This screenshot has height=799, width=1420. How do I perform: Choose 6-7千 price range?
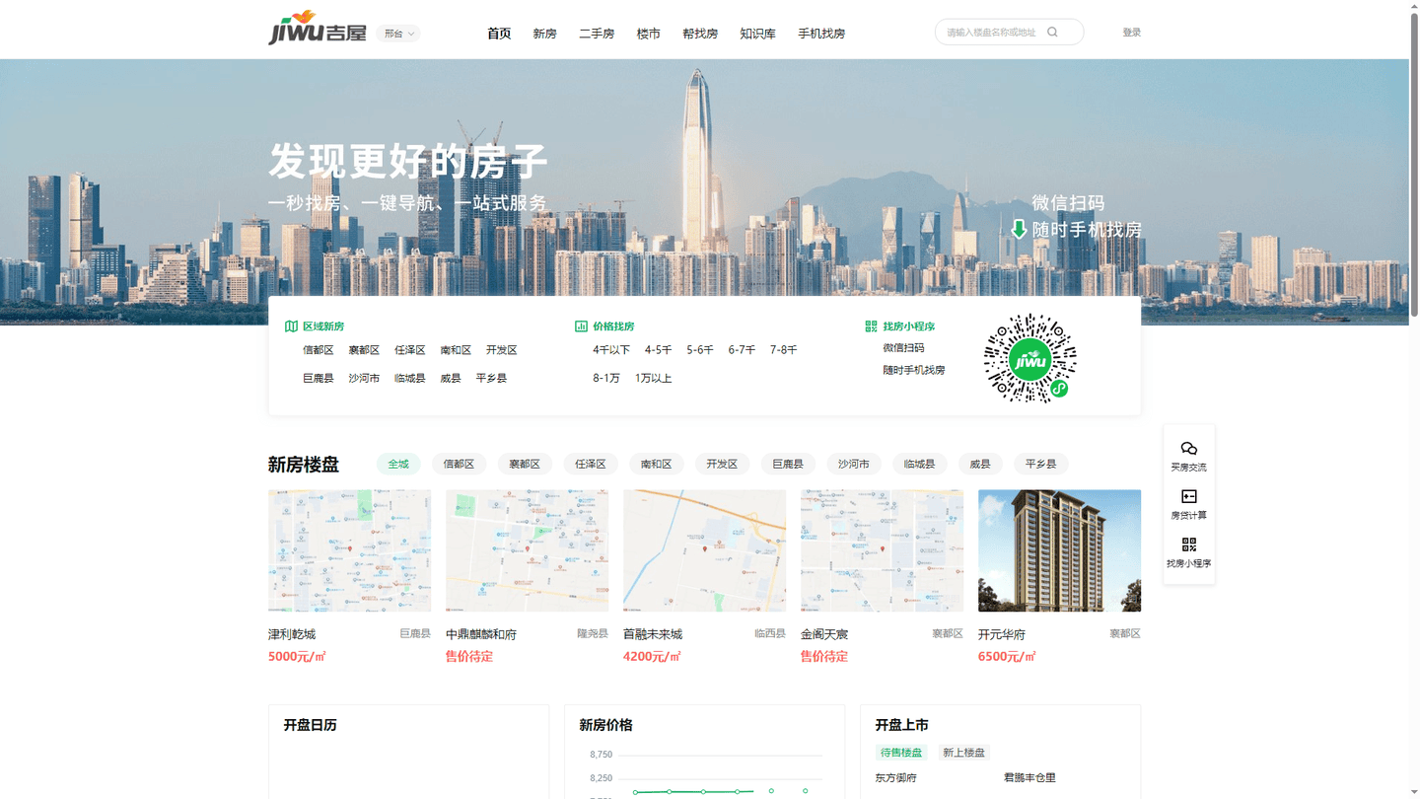(742, 350)
